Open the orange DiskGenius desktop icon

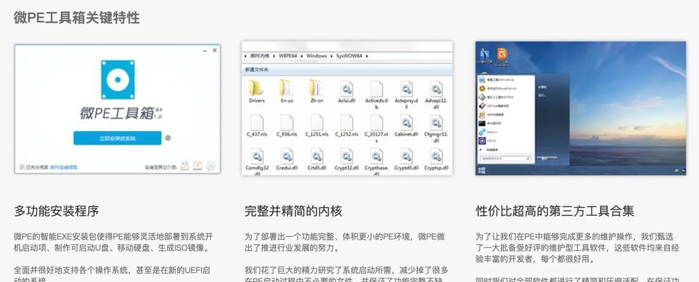click(x=502, y=56)
